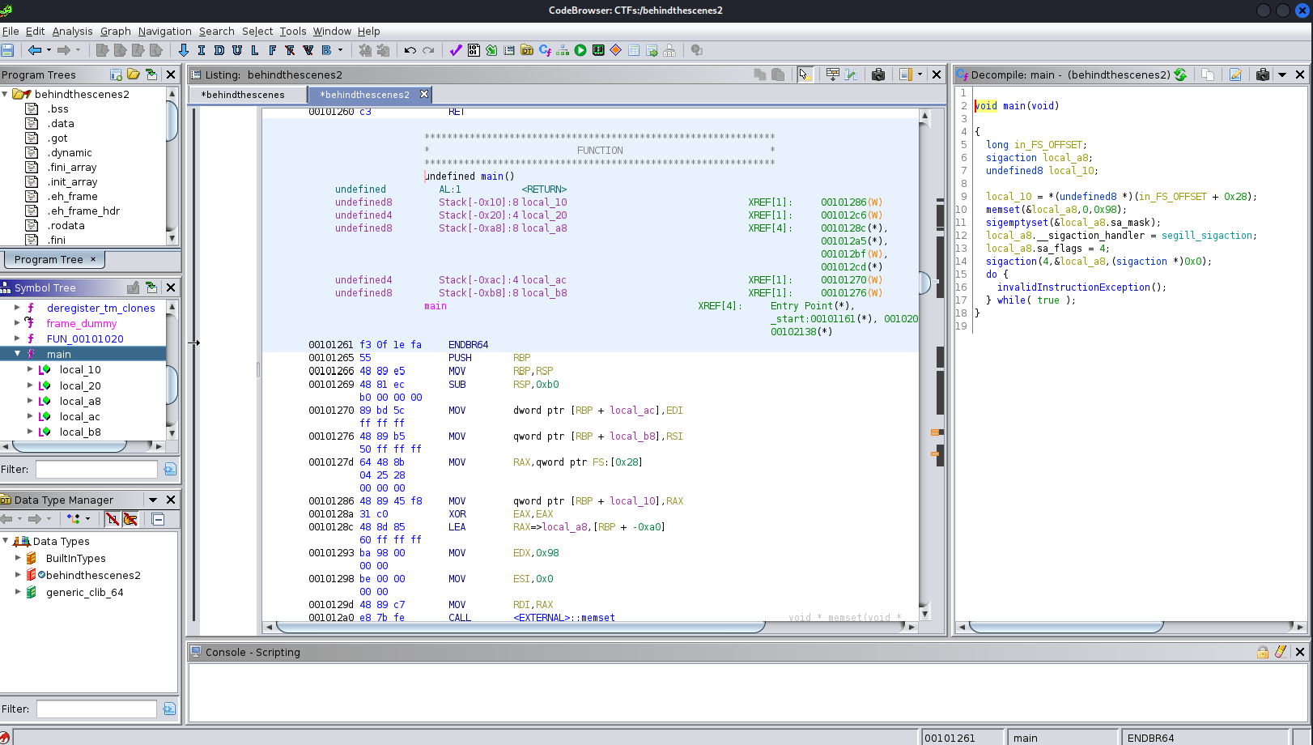Open memory map chip icon
Image resolution: width=1313 pixels, height=745 pixels.
(x=598, y=50)
